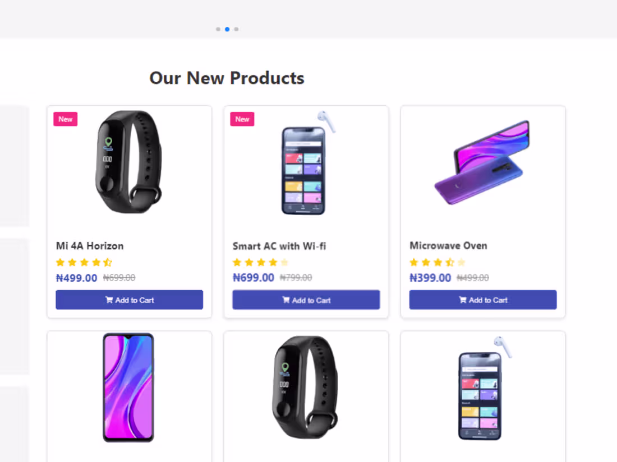Select the first carousel navigation dot

pyautogui.click(x=218, y=29)
